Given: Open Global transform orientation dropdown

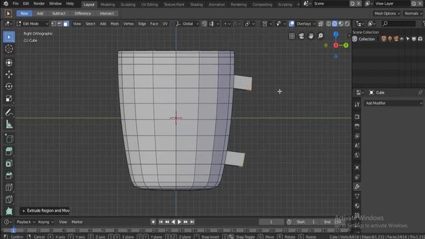Looking at the screenshot, I should point(187,24).
